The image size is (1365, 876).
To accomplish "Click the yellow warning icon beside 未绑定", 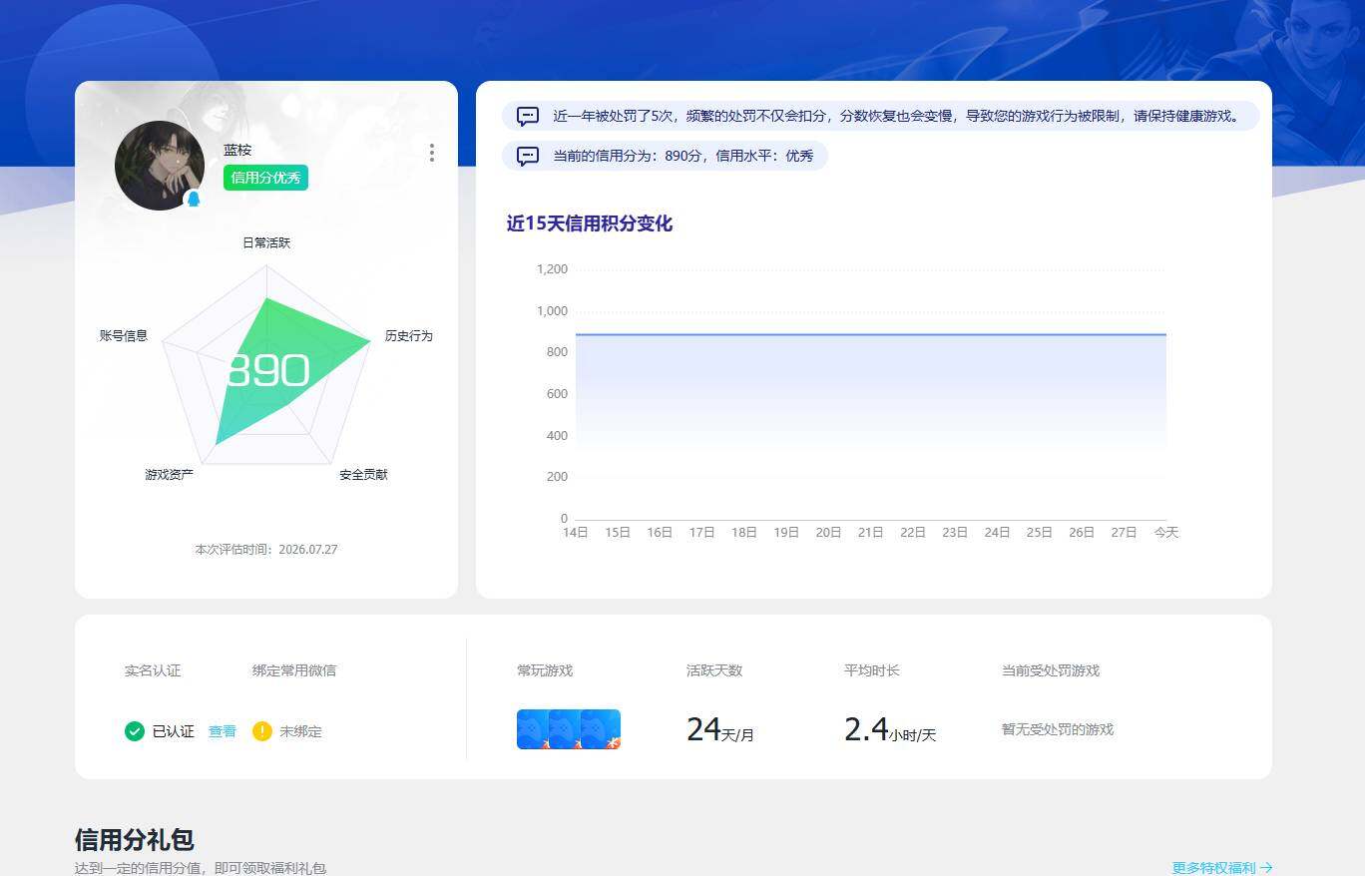I will coord(262,731).
